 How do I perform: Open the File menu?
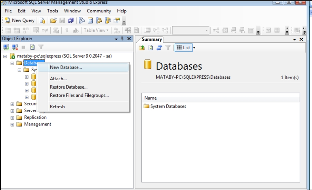click(8, 11)
